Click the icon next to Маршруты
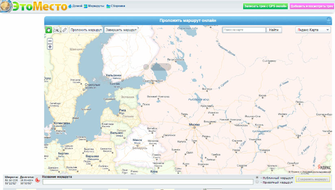335x190 pixels. [x=86, y=6]
